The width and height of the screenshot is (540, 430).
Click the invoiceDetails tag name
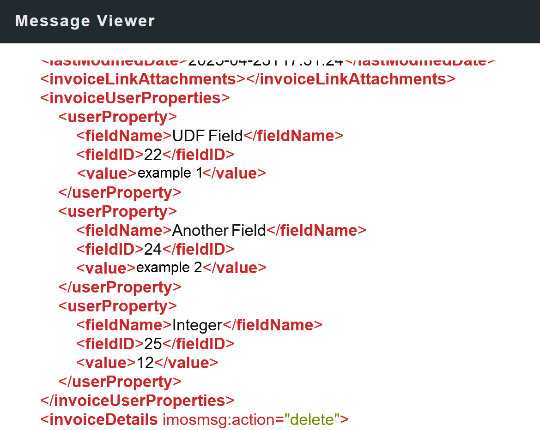point(103,420)
